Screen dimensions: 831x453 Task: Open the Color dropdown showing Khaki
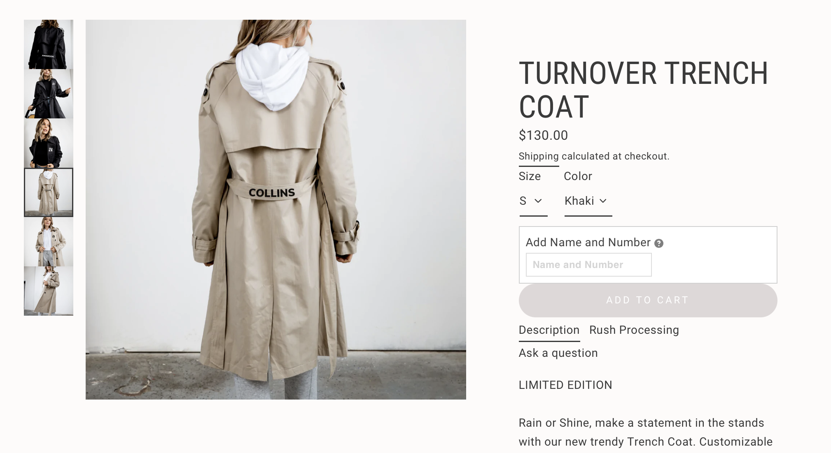pos(588,201)
